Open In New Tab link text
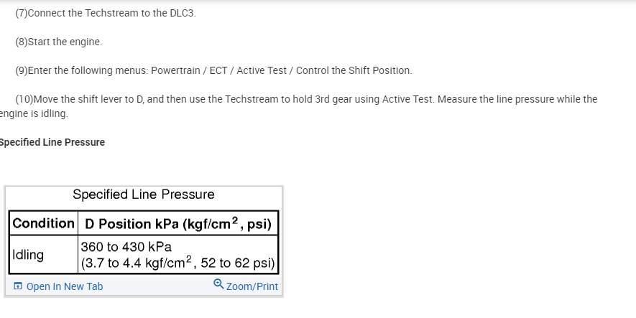636x318 pixels. click(x=64, y=287)
